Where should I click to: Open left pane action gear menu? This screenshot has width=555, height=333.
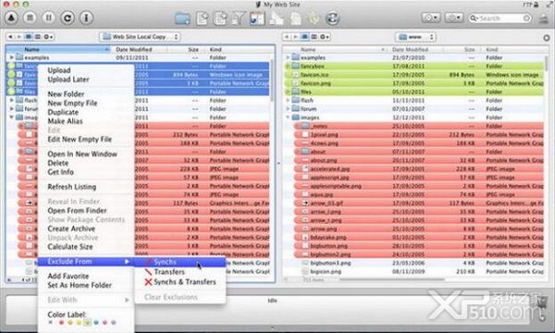(x=48, y=36)
